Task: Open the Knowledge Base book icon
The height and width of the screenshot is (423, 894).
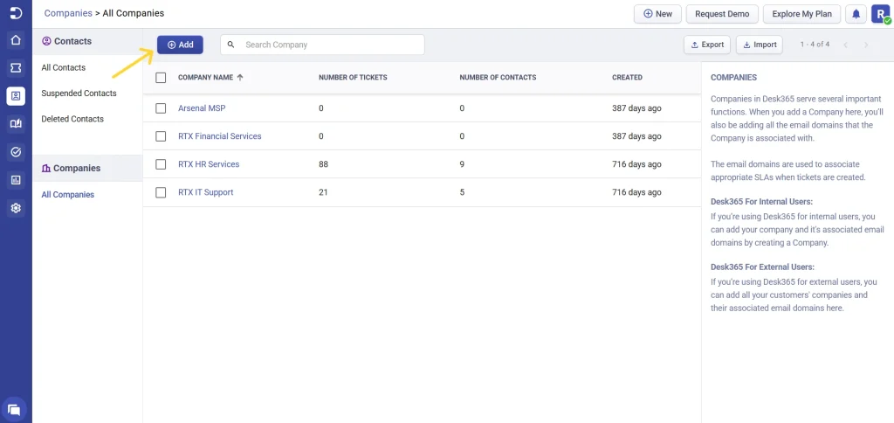Action: coord(16,123)
